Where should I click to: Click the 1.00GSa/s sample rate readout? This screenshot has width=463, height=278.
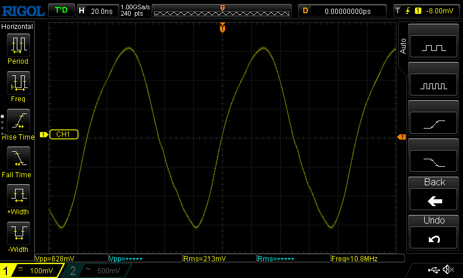135,7
